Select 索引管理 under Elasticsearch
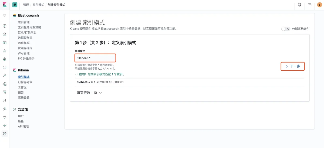The height and width of the screenshot is (148, 324). 24,22
